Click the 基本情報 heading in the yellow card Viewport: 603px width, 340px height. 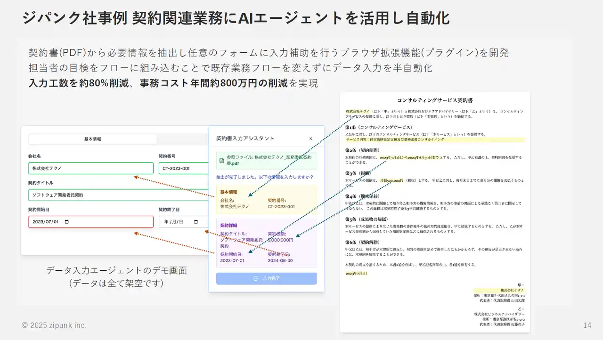(x=229, y=192)
